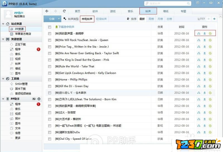223x152 pixels.
Task: Click the battery charging icon beside PP助手
Action: tap(34, 99)
